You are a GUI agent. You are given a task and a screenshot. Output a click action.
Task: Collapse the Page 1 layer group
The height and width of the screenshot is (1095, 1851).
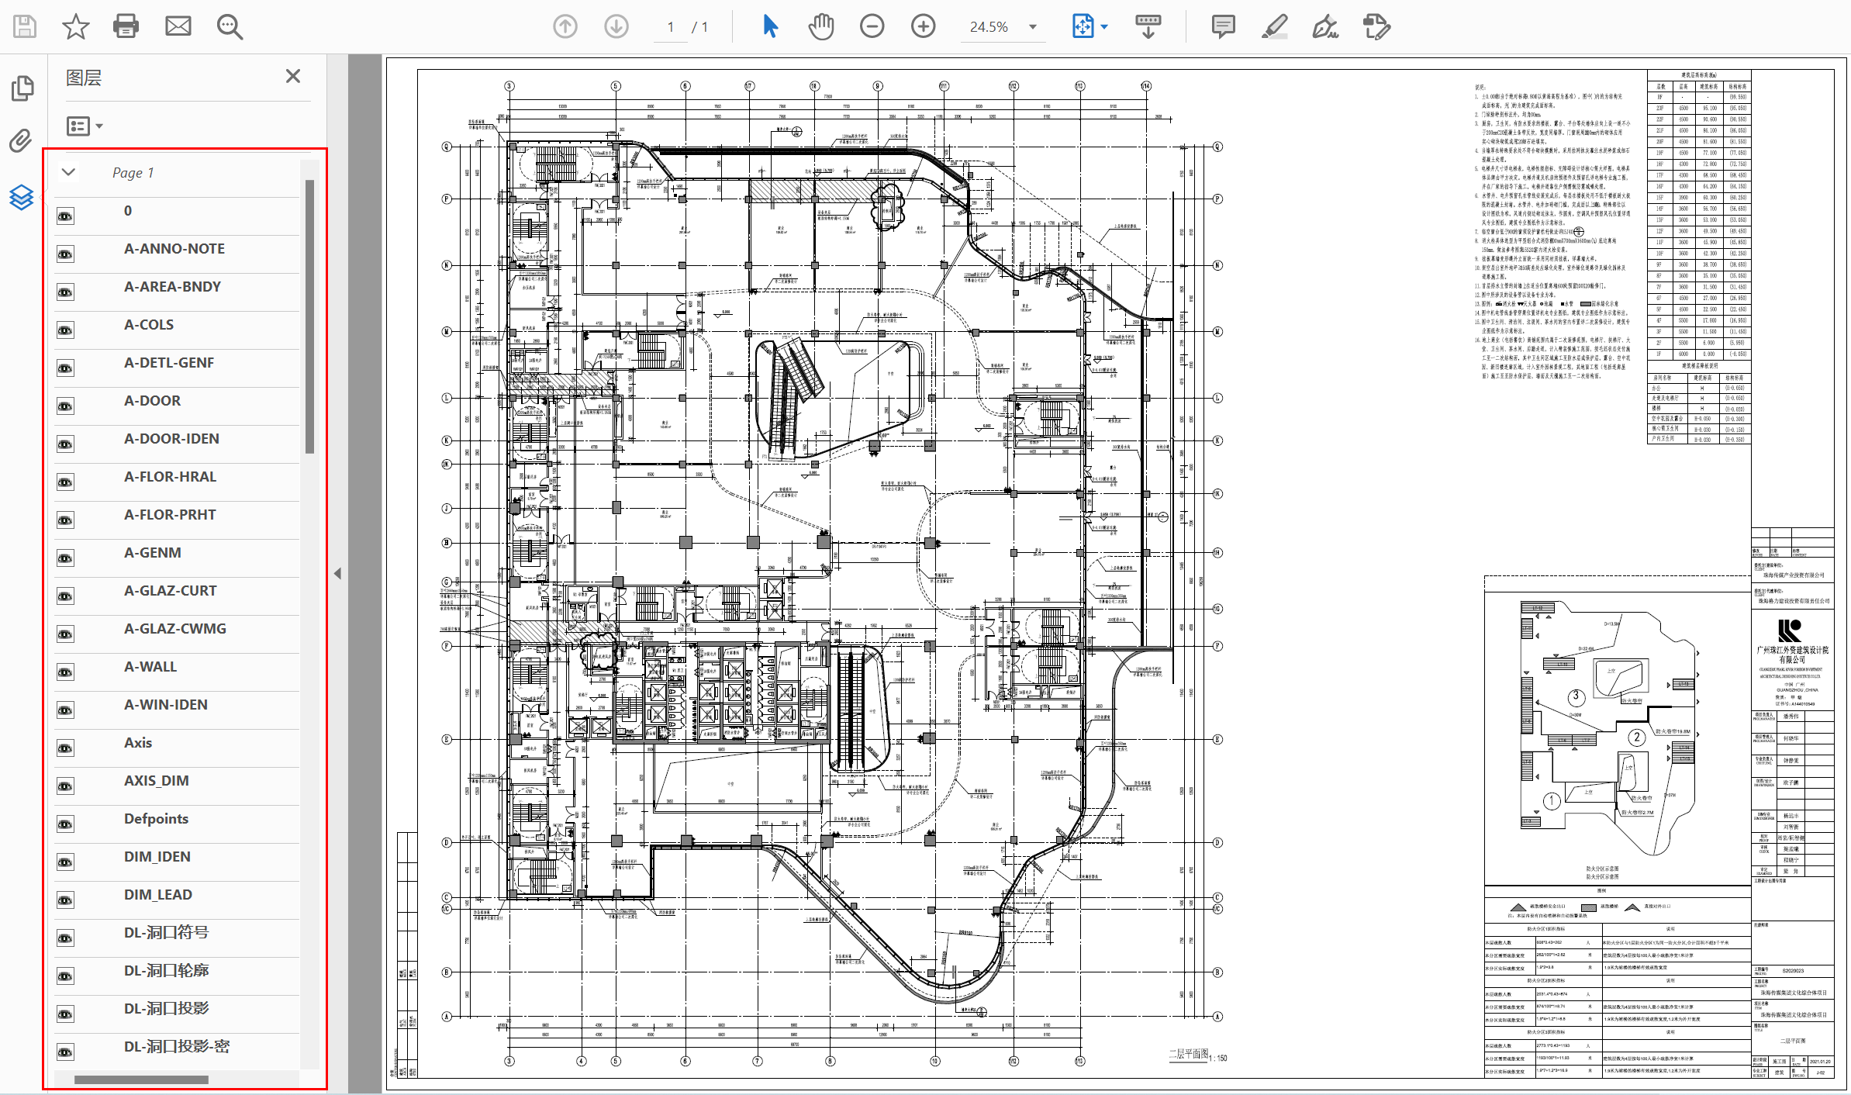coord(69,172)
